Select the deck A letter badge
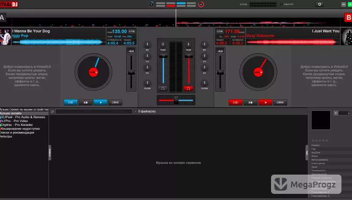 pyautogui.click(x=3, y=18)
